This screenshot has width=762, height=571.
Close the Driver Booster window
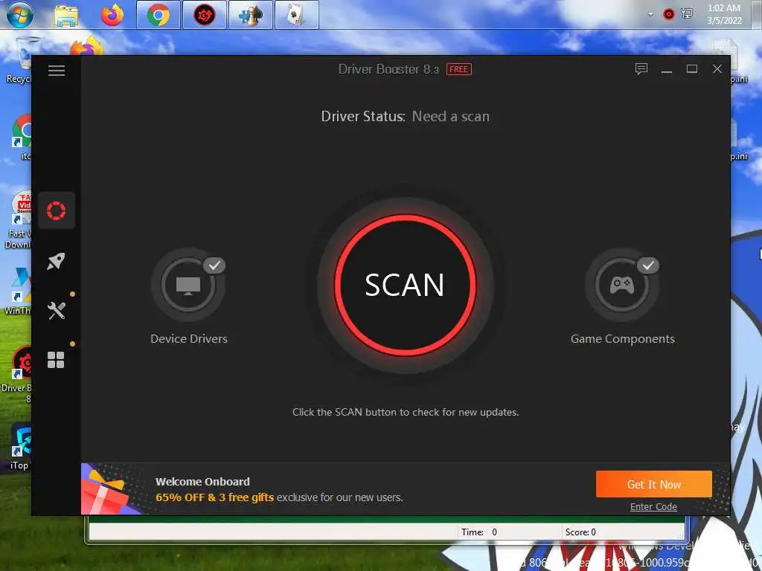[717, 69]
